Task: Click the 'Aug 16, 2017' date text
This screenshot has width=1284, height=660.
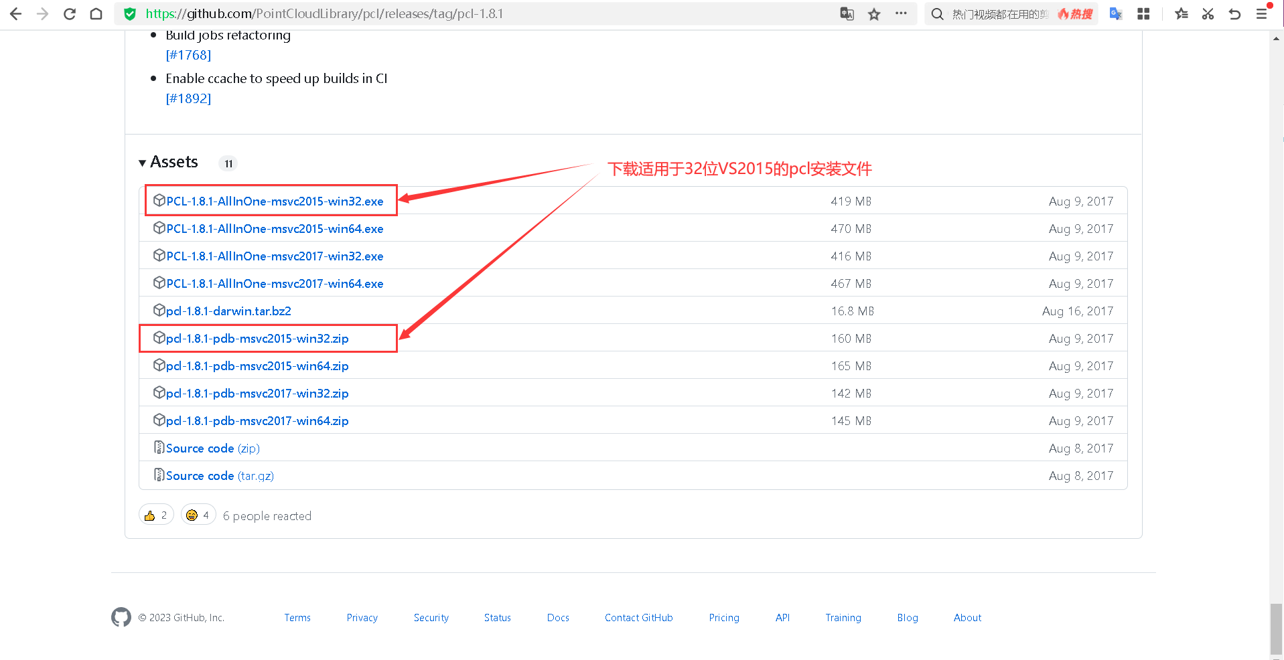Action: pyautogui.click(x=1078, y=311)
